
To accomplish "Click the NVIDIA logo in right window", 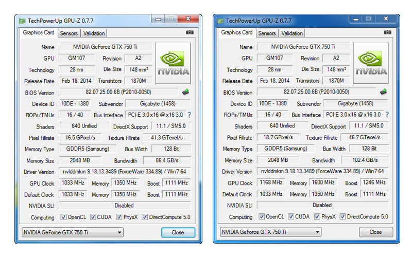I will tap(371, 63).
